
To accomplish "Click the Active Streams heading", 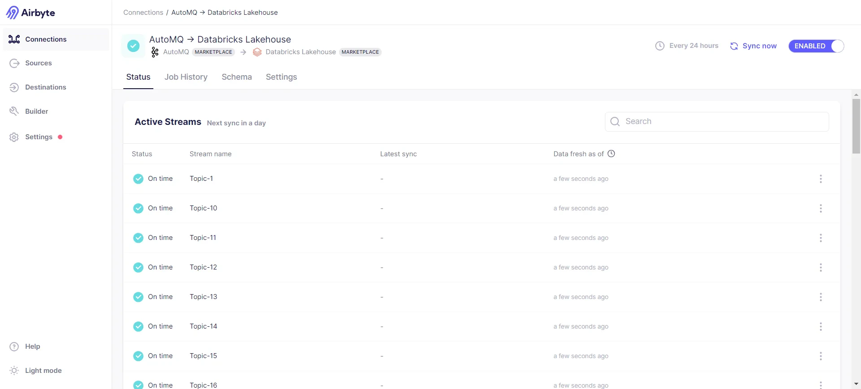I will [168, 122].
